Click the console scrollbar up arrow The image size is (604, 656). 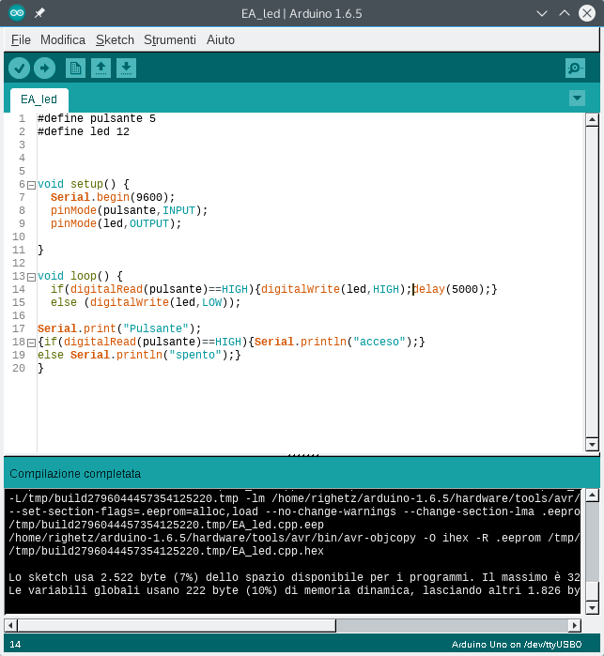[x=592, y=496]
